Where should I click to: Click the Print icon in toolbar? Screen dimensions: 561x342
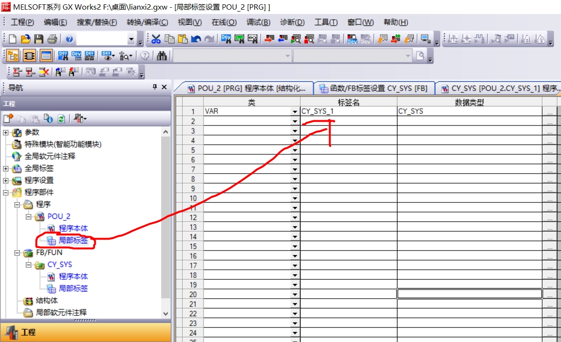click(52, 39)
